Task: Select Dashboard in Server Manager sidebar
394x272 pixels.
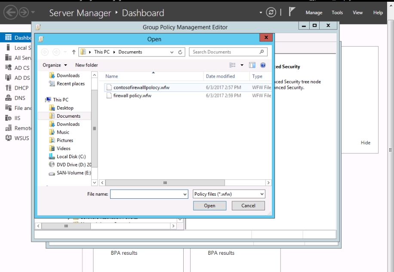Action: [16, 38]
